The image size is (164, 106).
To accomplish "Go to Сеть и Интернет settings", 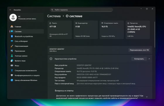I will click(26, 41).
